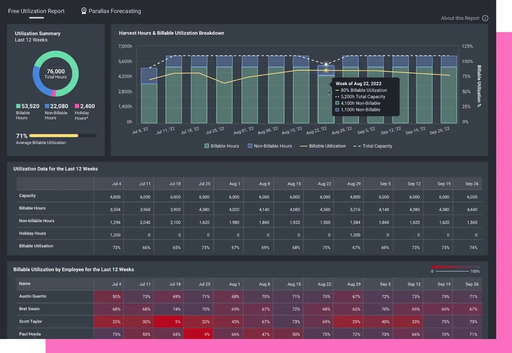Click the 76,000 Total Hours donut chart
The image size is (512, 353).
(56, 74)
